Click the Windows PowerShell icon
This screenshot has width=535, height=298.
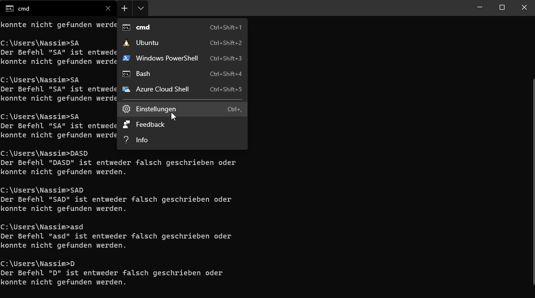tap(126, 59)
